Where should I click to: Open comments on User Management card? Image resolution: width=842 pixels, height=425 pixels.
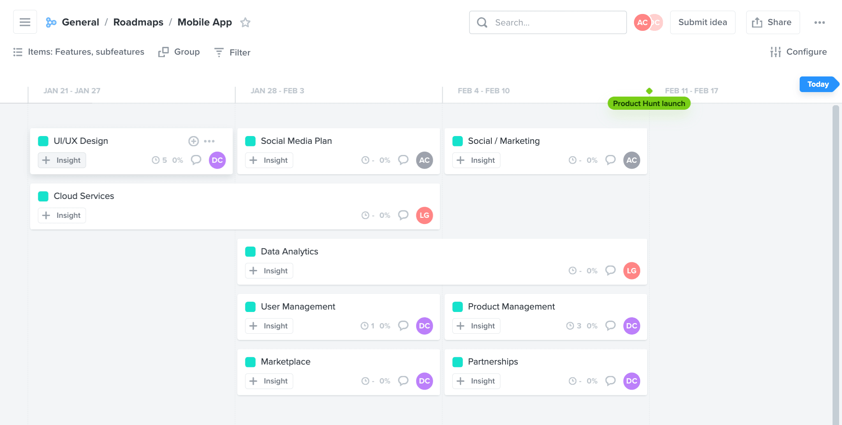(403, 326)
